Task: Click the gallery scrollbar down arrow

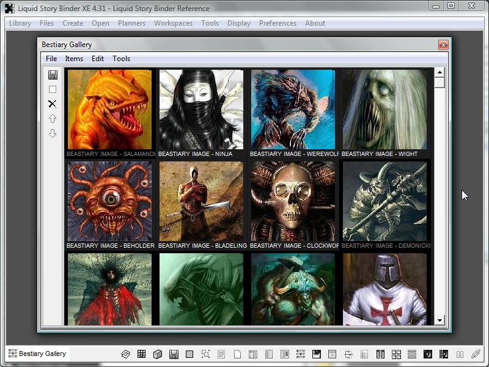Action: click(x=439, y=320)
